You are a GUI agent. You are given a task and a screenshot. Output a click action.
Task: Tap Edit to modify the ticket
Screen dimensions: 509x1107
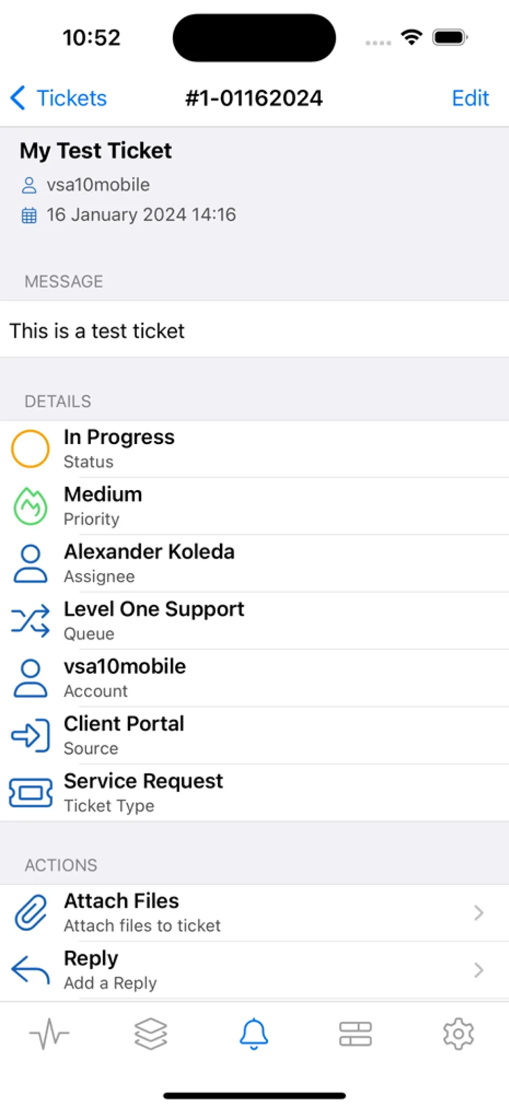pos(470,98)
